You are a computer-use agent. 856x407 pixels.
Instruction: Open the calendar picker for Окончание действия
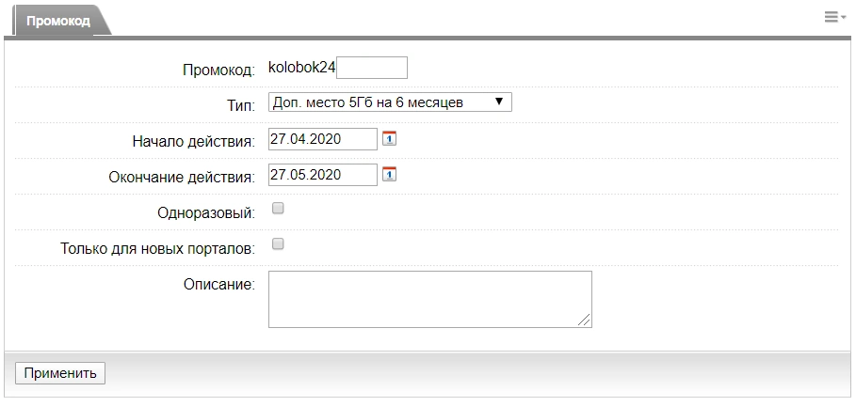390,174
